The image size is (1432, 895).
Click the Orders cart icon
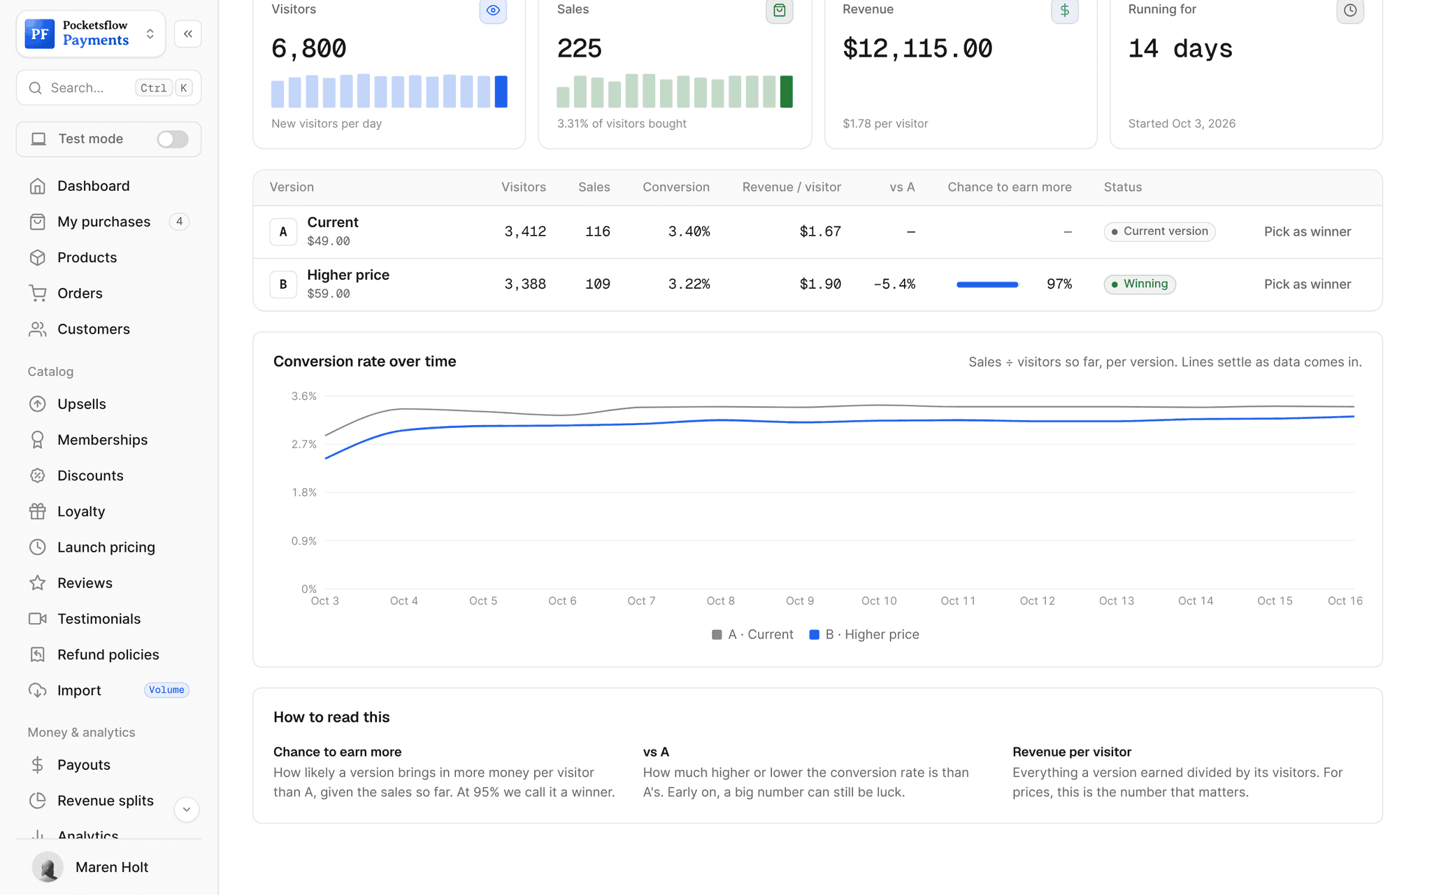[38, 293]
